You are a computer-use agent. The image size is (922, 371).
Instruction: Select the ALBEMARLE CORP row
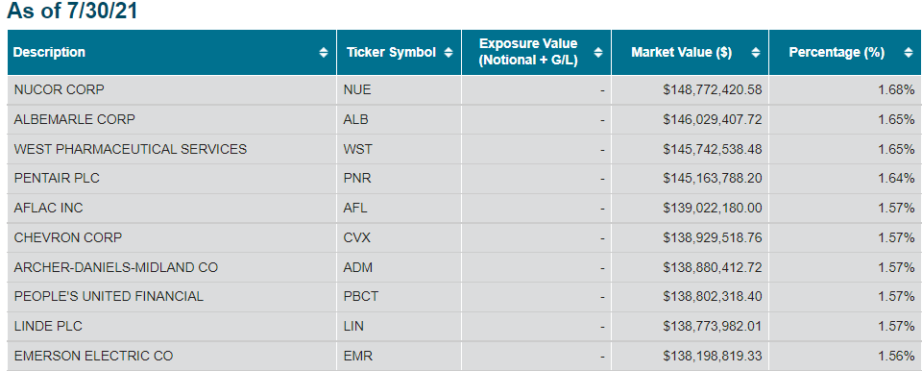465,119
